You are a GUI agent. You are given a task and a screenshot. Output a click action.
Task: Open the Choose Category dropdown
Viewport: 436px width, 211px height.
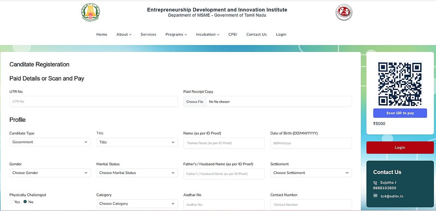[x=137, y=204]
